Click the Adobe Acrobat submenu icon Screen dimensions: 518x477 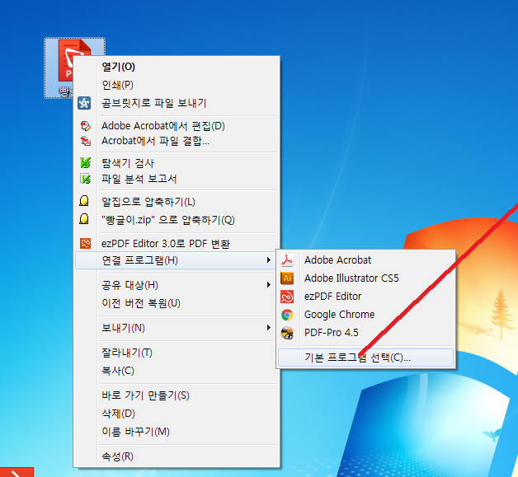point(287,260)
